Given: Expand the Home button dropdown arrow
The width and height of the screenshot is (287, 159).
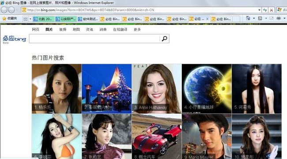Looking at the screenshot, I should pos(254,18).
